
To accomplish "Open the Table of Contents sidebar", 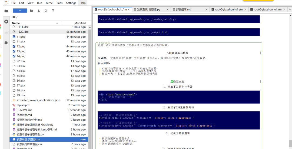I will pyautogui.click(x=6, y=32).
